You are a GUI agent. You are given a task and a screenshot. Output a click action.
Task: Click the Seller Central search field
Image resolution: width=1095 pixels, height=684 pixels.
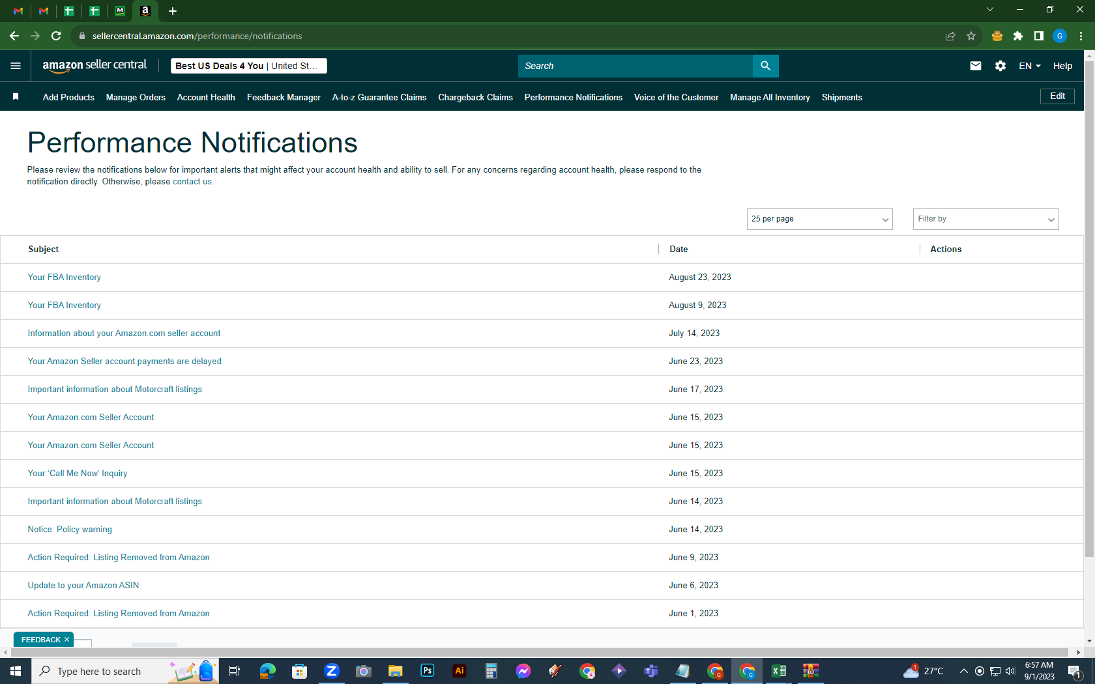[x=635, y=66]
